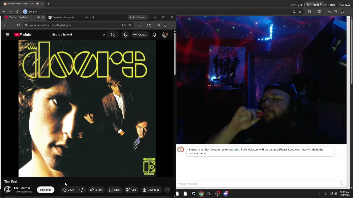Install app icon in YouTube address bar
This screenshot has width=353, height=198.
124,25
